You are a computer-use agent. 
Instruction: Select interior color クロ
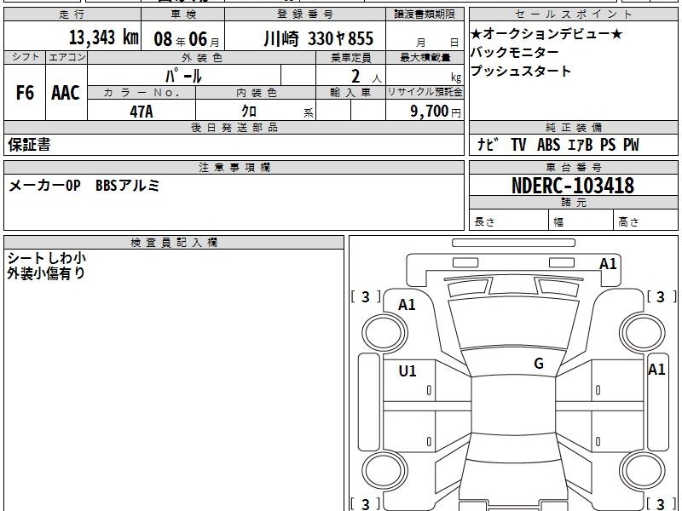click(x=249, y=112)
